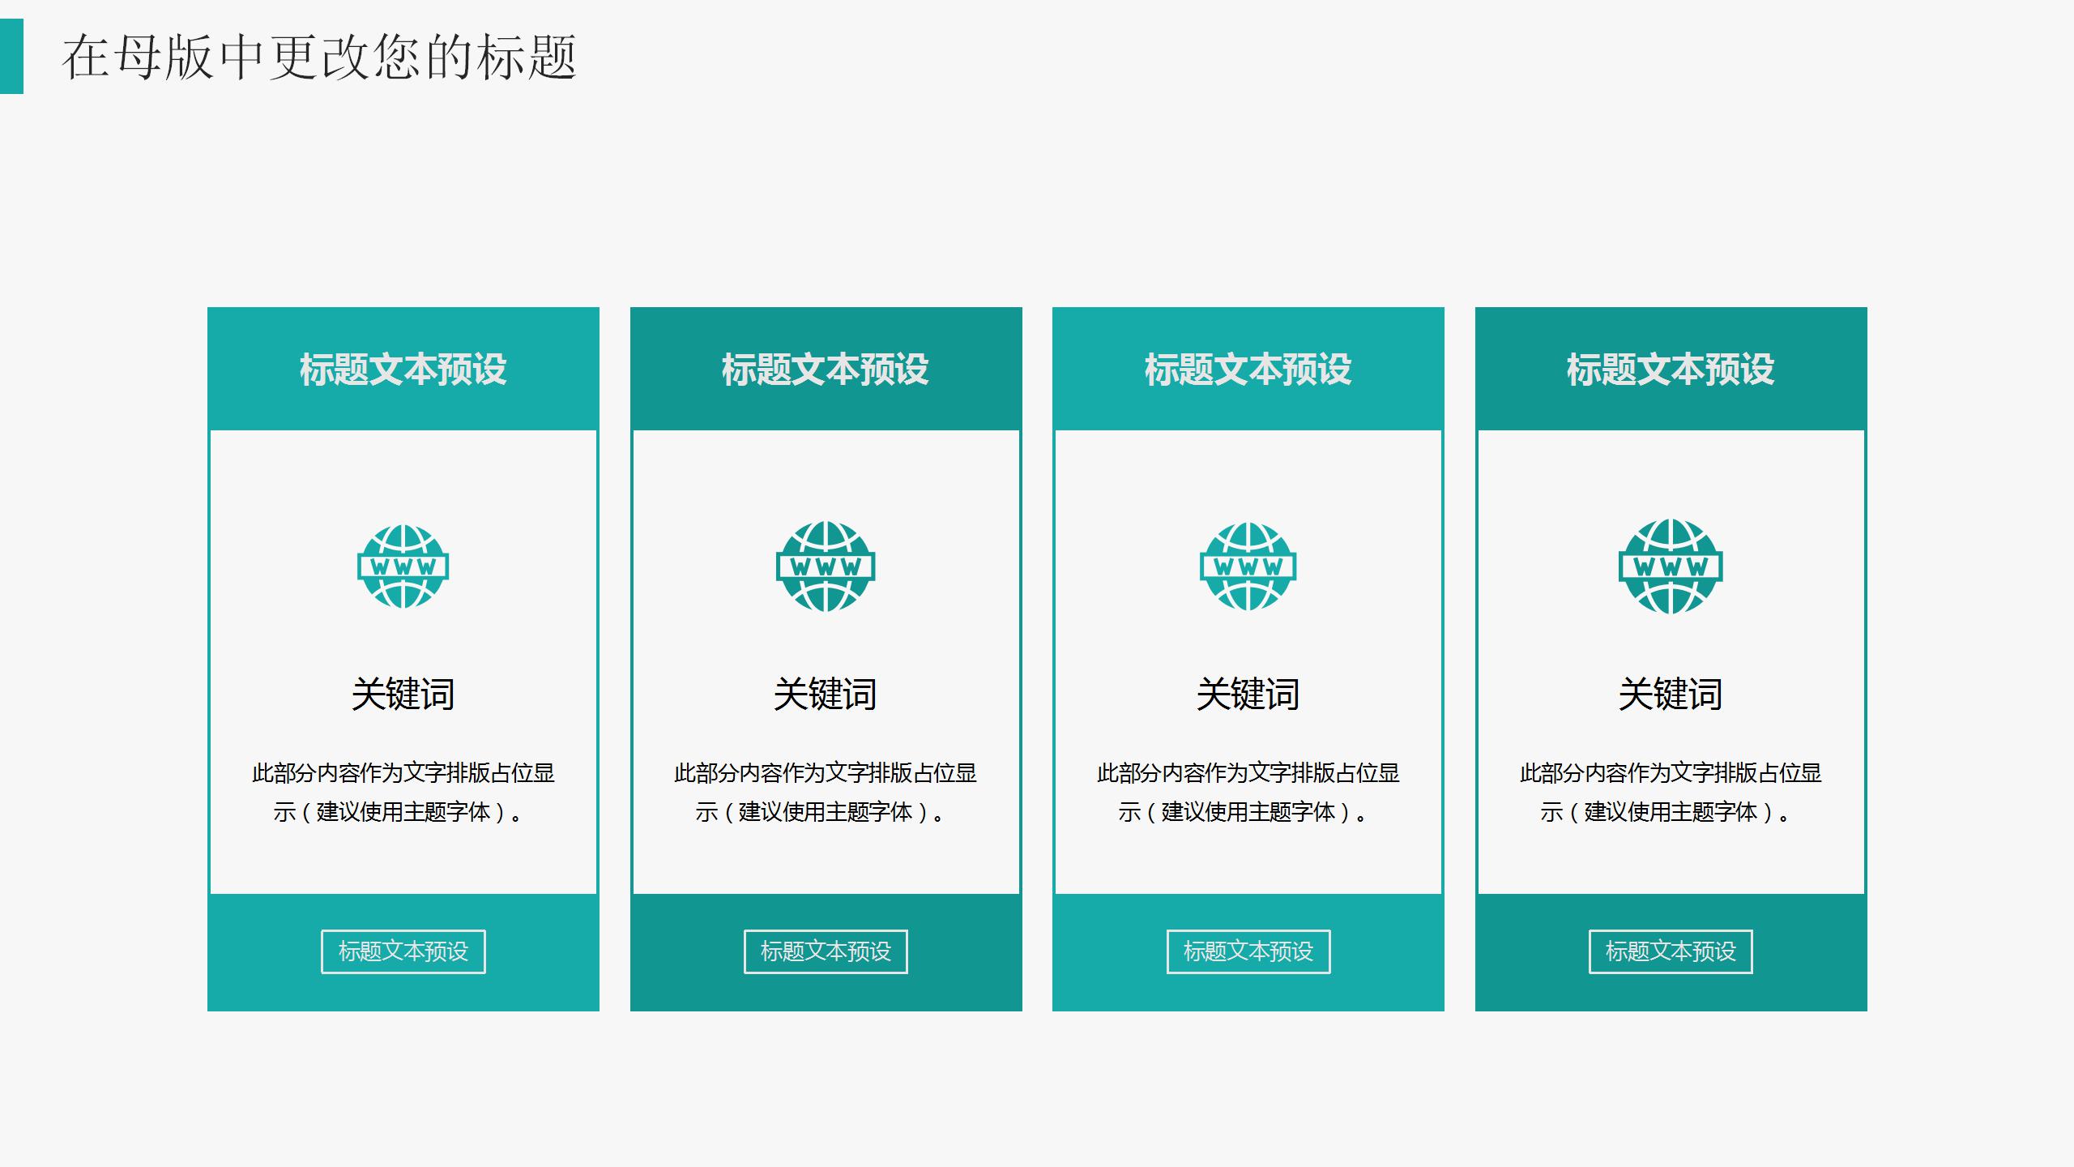2074x1167 pixels.
Task: Click the second card header 标题文本预设
Action: [x=826, y=370]
